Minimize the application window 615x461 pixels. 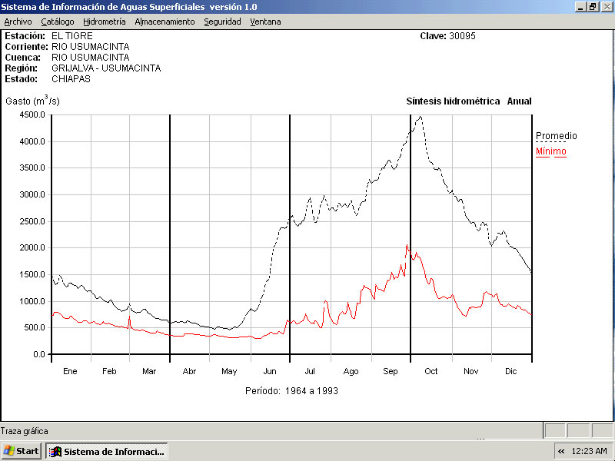tap(580, 6)
